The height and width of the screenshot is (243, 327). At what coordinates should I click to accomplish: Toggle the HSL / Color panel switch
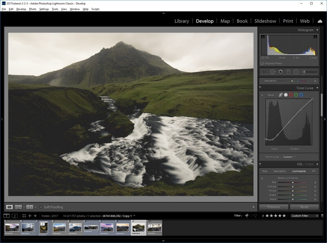[260, 164]
